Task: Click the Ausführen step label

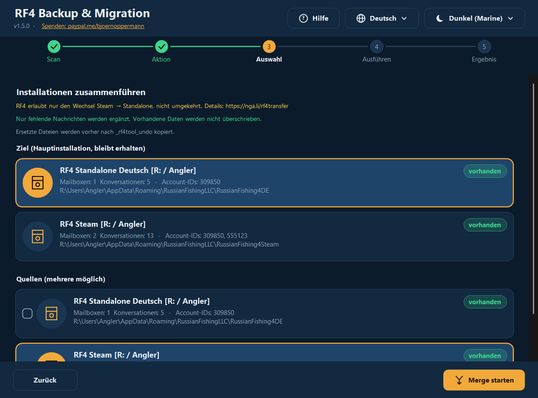Action: (377, 59)
